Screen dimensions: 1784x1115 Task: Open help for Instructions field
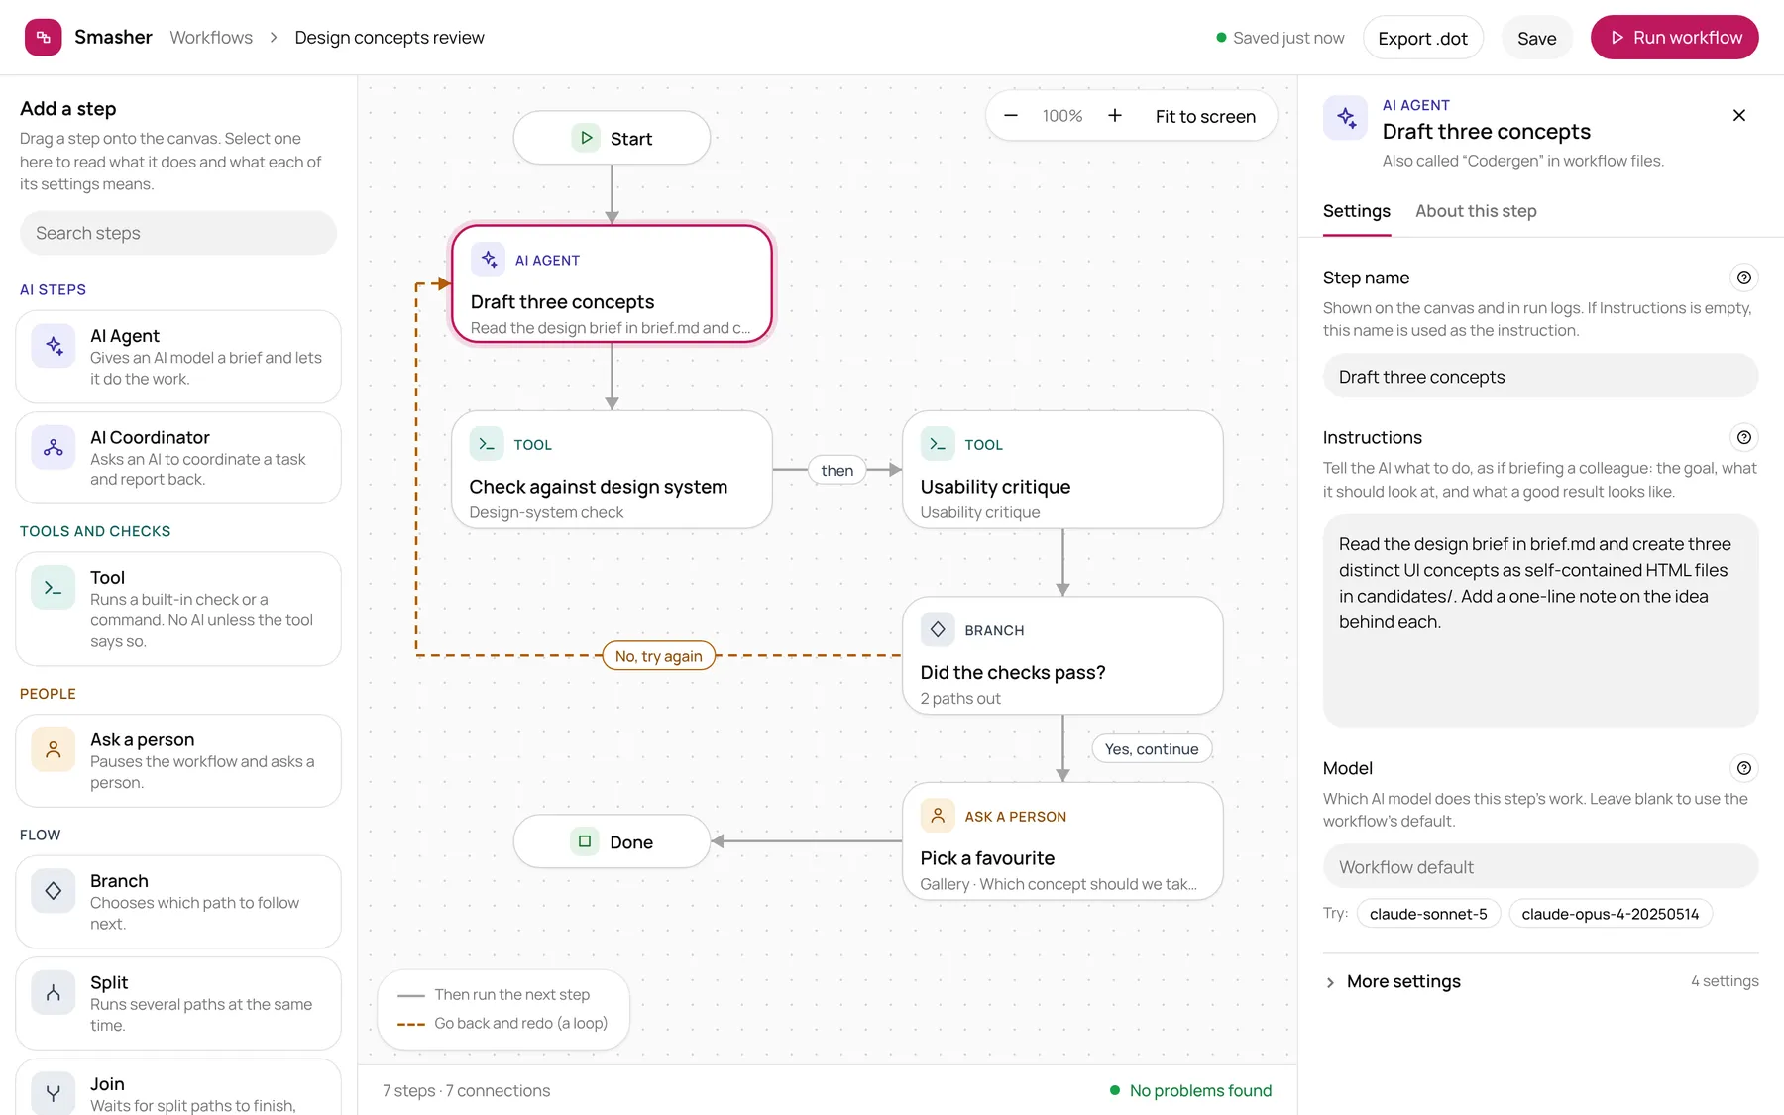[x=1744, y=437]
